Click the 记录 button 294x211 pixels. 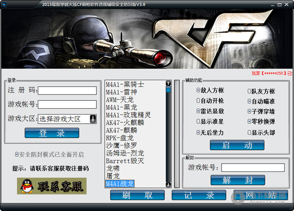(199, 195)
